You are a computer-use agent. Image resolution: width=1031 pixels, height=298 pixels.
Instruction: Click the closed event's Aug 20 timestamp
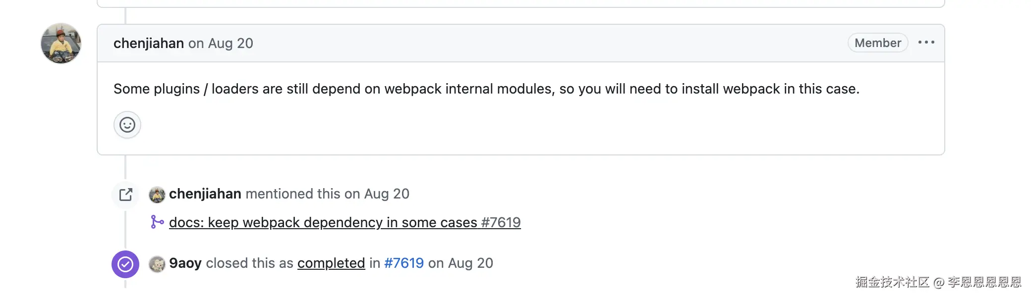coord(470,263)
